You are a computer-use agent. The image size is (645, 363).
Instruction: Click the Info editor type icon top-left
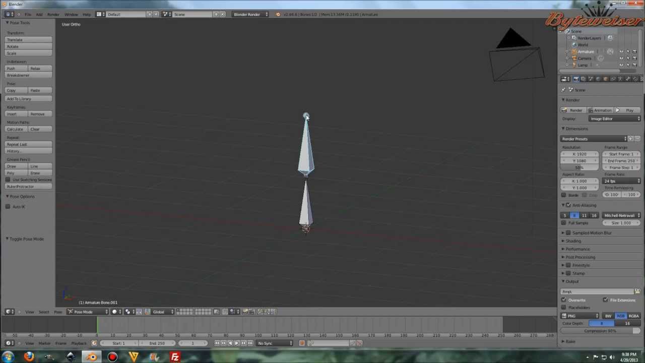pos(10,14)
